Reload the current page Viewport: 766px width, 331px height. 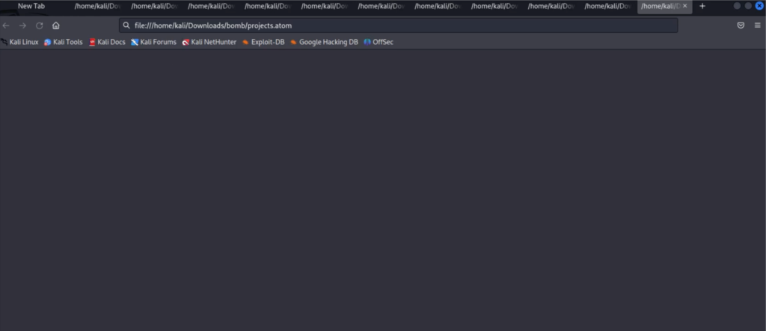[x=40, y=25]
